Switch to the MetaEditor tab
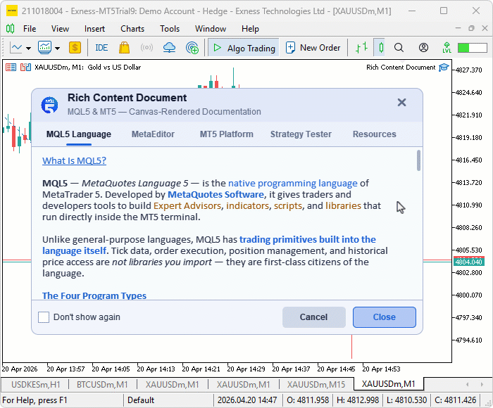Image resolution: width=493 pixels, height=408 pixels. [153, 134]
